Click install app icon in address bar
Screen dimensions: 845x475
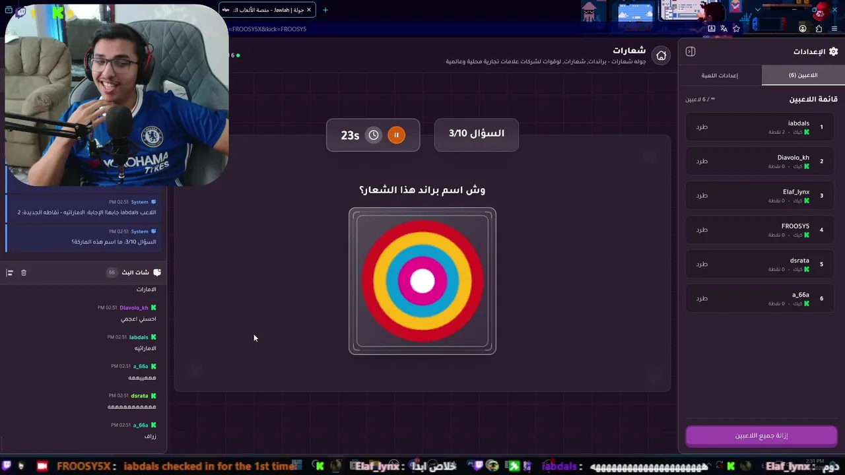(712, 29)
